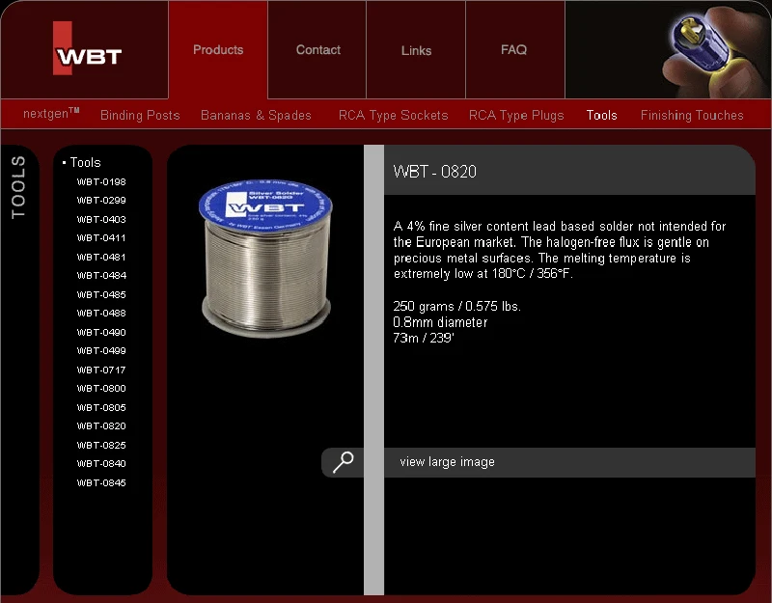Click the 250 grams / 0.575 lbs. text
The width and height of the screenshot is (772, 603).
tap(456, 306)
